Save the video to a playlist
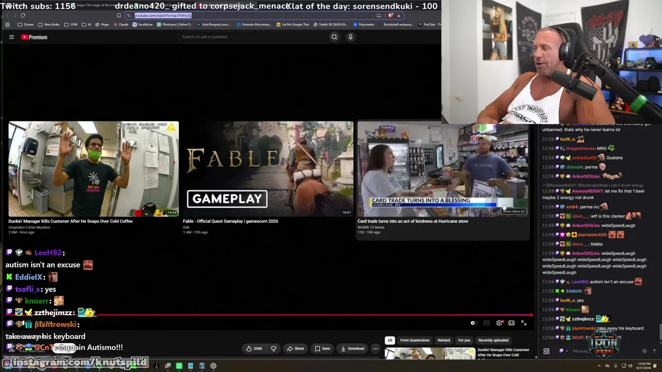The width and height of the screenshot is (662, 372). pyautogui.click(x=322, y=349)
